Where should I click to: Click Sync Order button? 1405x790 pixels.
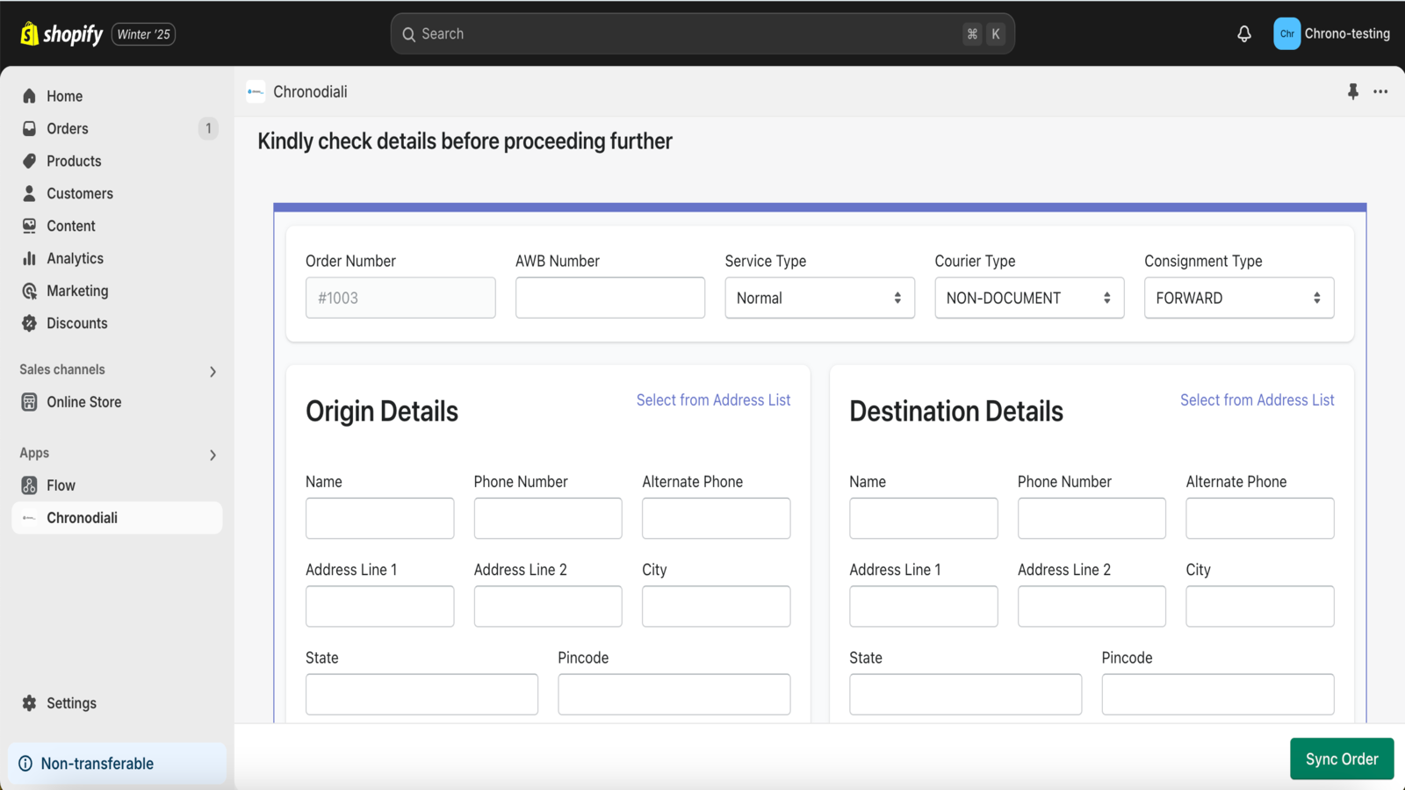1341,758
